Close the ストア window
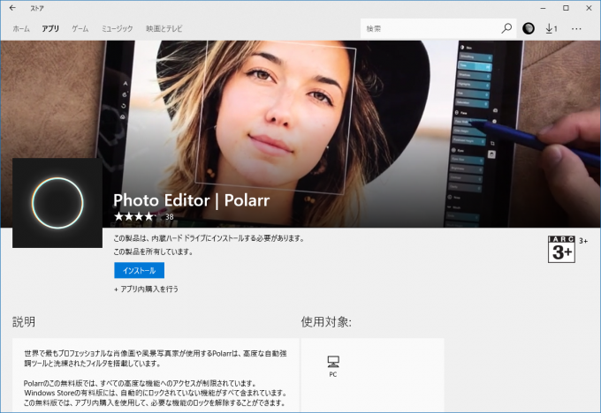Screen dimensions: 601x413 589,8
